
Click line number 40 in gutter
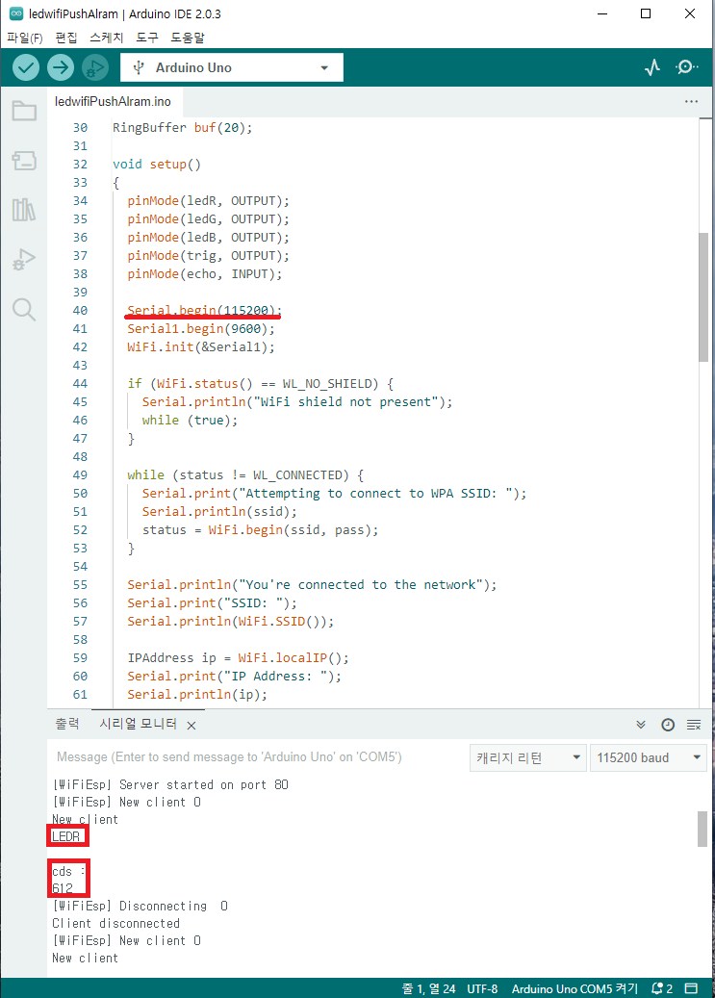(80, 311)
